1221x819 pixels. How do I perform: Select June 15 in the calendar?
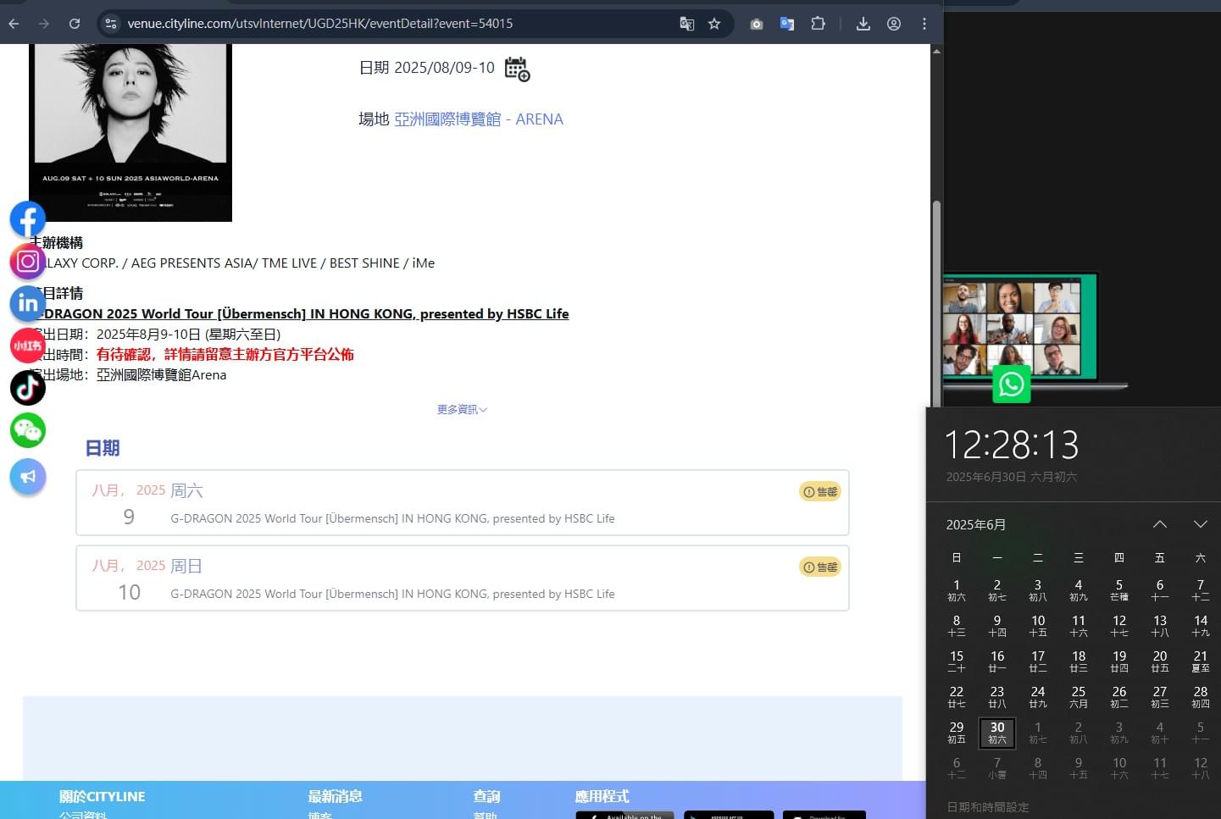(957, 661)
